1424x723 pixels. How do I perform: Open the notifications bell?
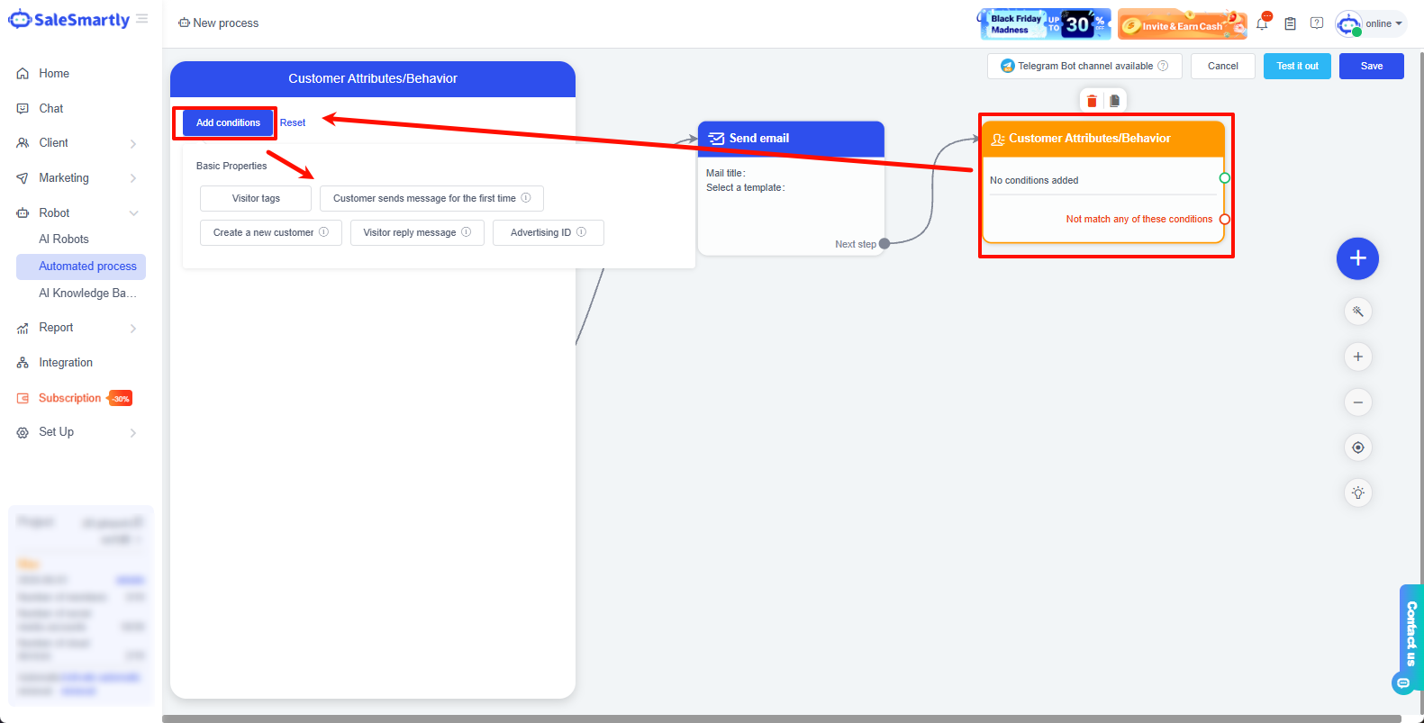[x=1262, y=23]
